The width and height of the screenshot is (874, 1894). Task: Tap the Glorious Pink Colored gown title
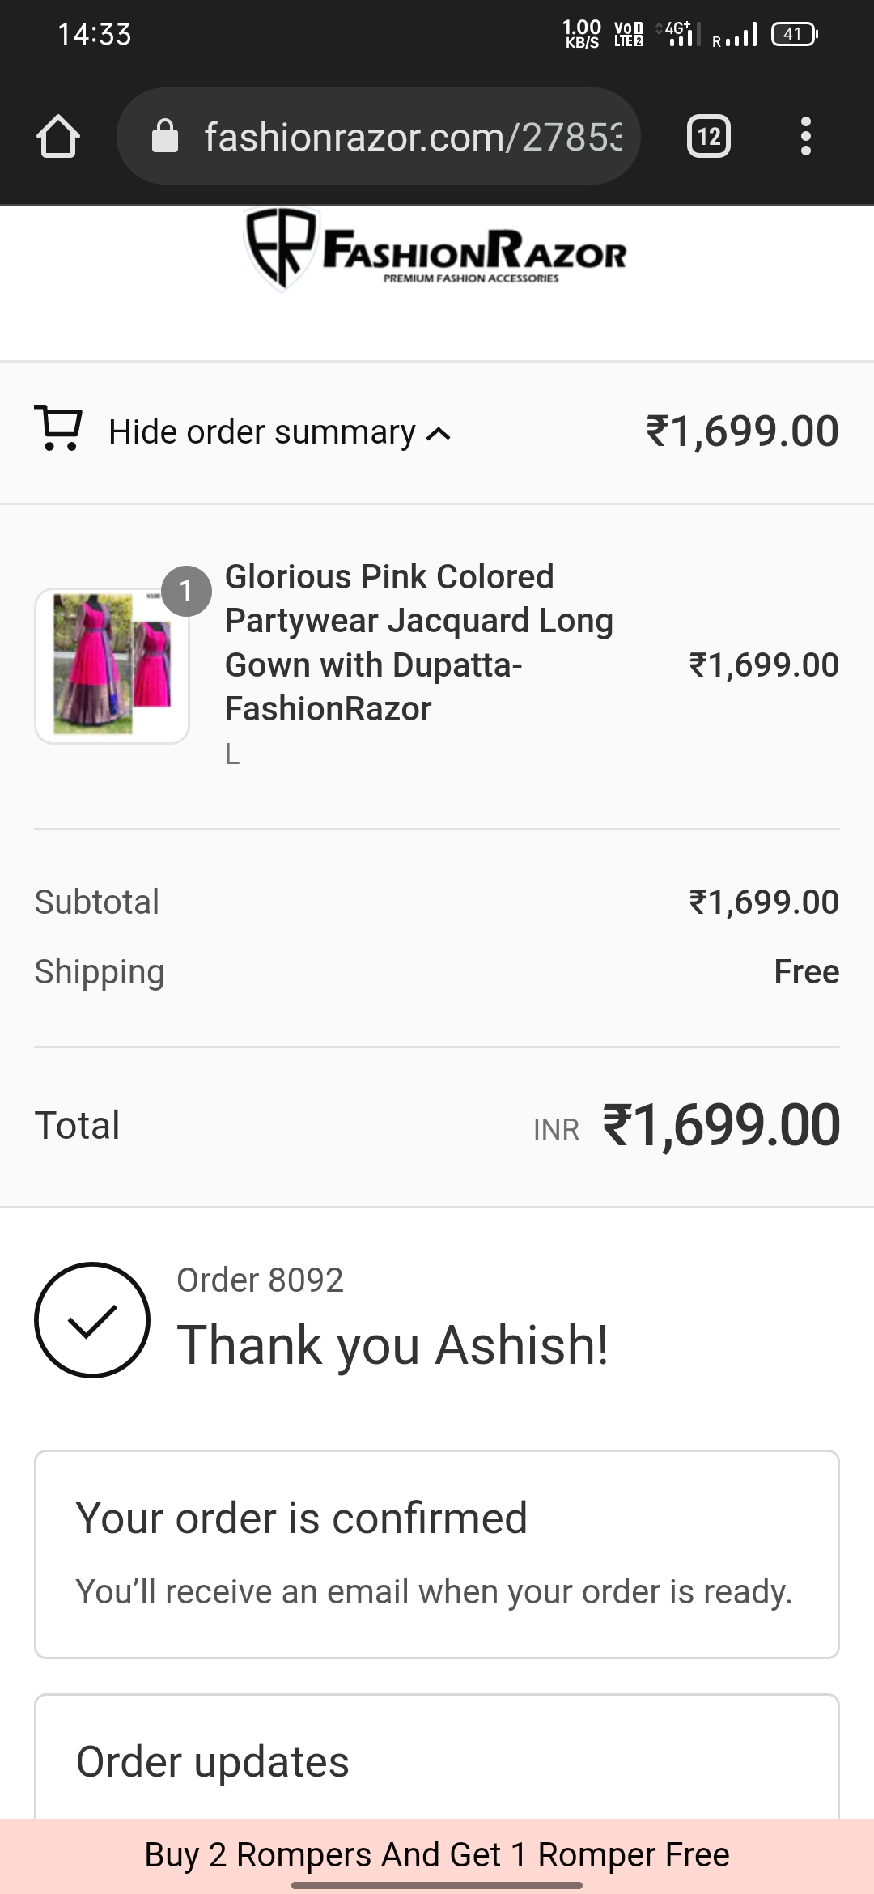(418, 643)
